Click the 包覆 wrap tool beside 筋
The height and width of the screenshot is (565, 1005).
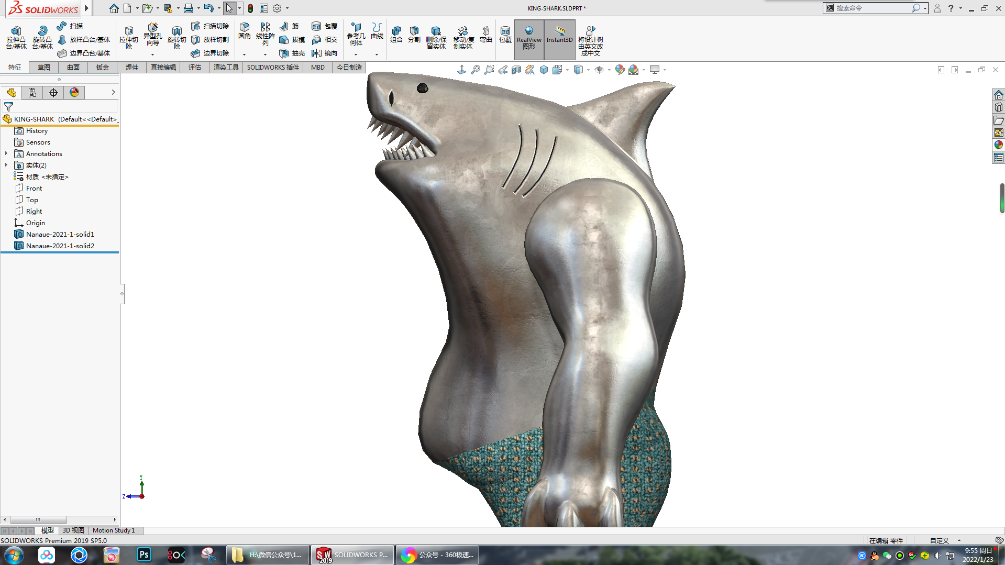[x=325, y=26]
